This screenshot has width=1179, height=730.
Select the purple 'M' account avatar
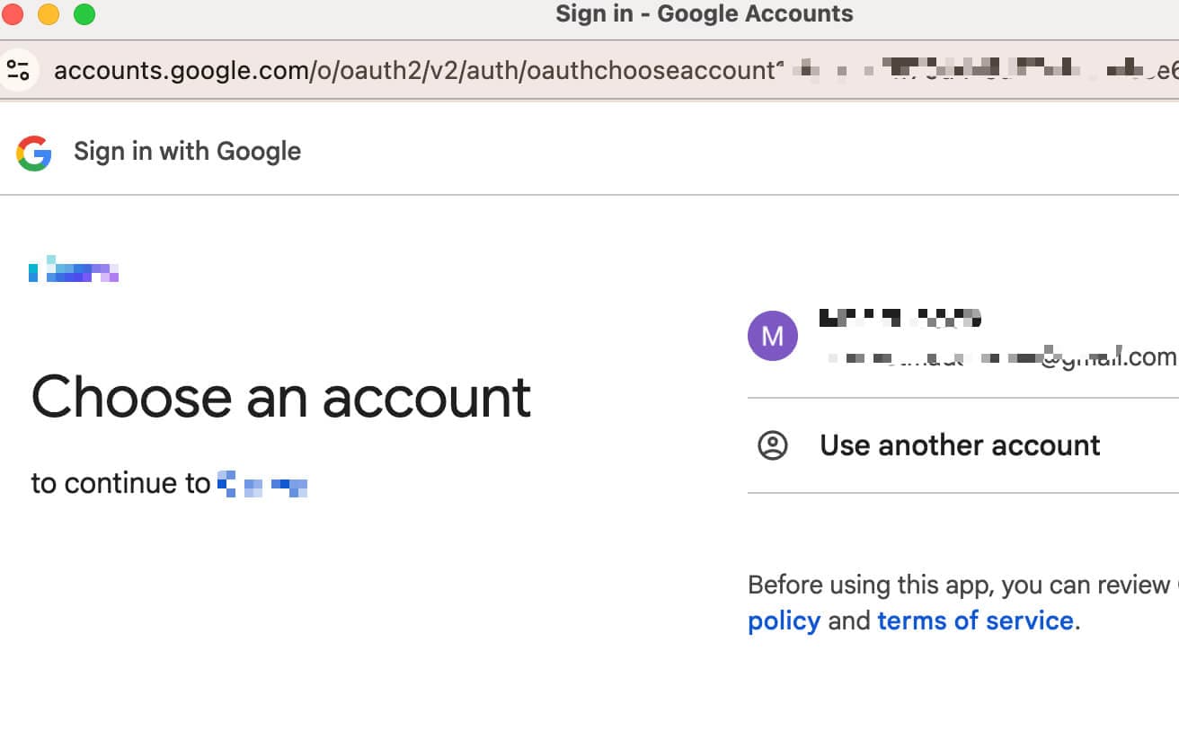772,336
